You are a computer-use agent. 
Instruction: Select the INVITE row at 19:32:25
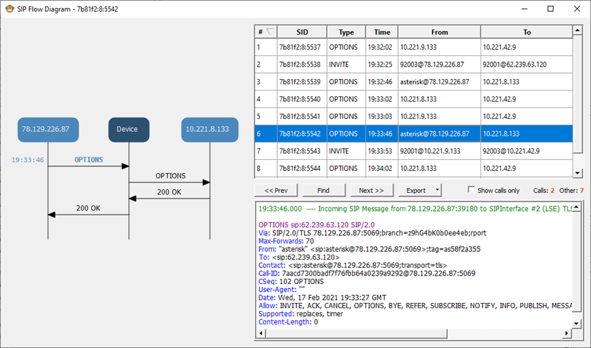click(413, 65)
